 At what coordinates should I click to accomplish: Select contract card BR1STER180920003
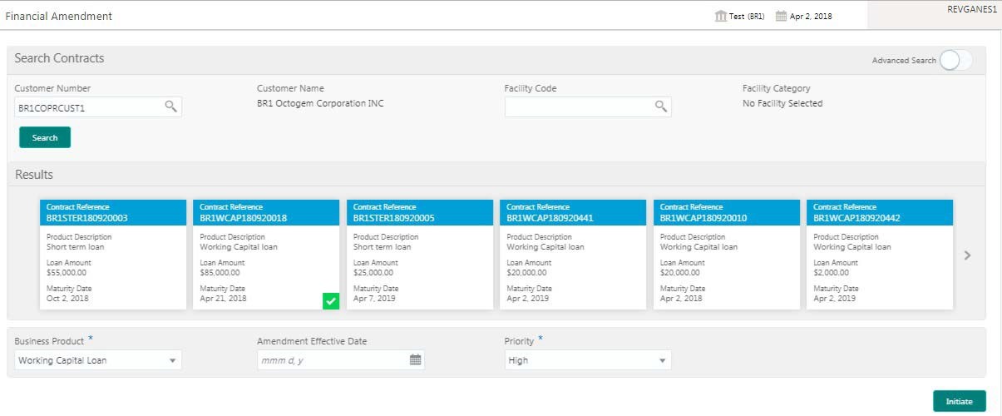coord(113,255)
